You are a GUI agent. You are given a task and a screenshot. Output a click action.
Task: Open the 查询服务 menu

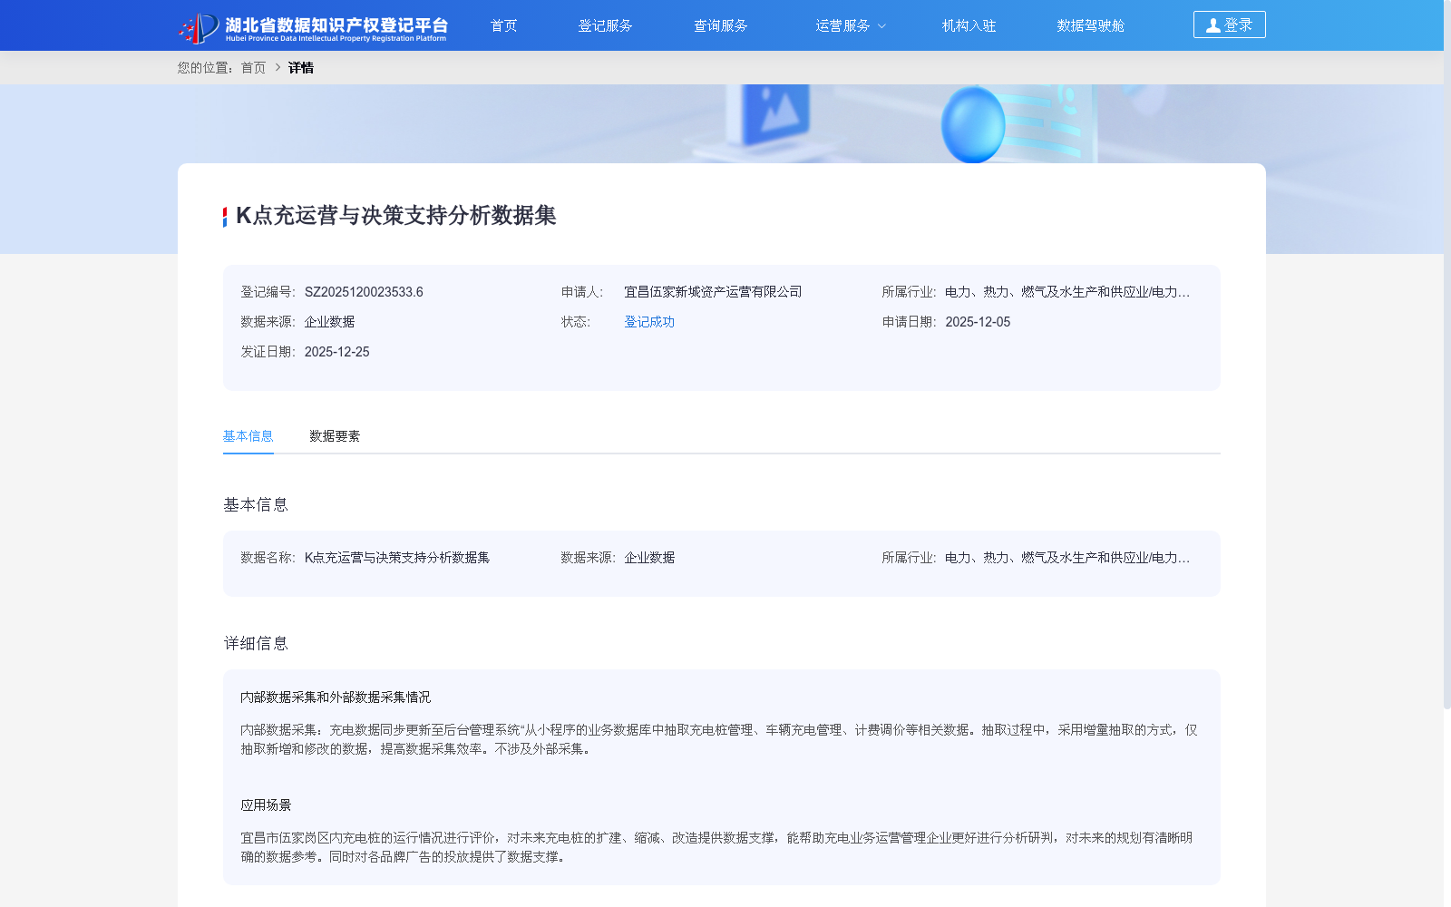720,25
